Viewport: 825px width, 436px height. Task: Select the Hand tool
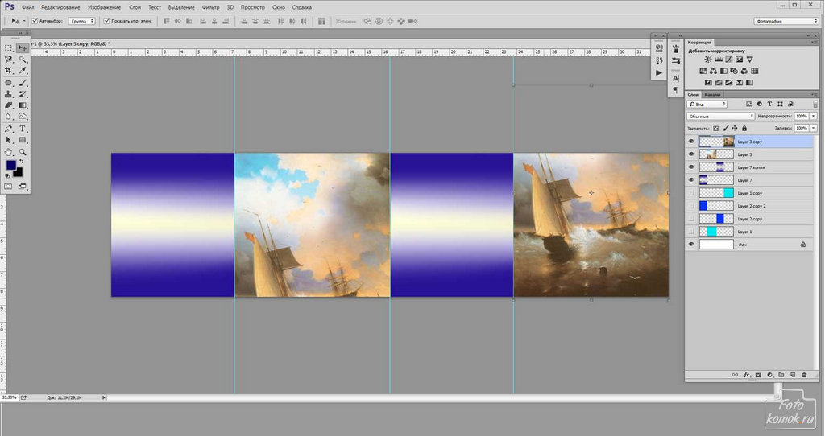[8, 152]
